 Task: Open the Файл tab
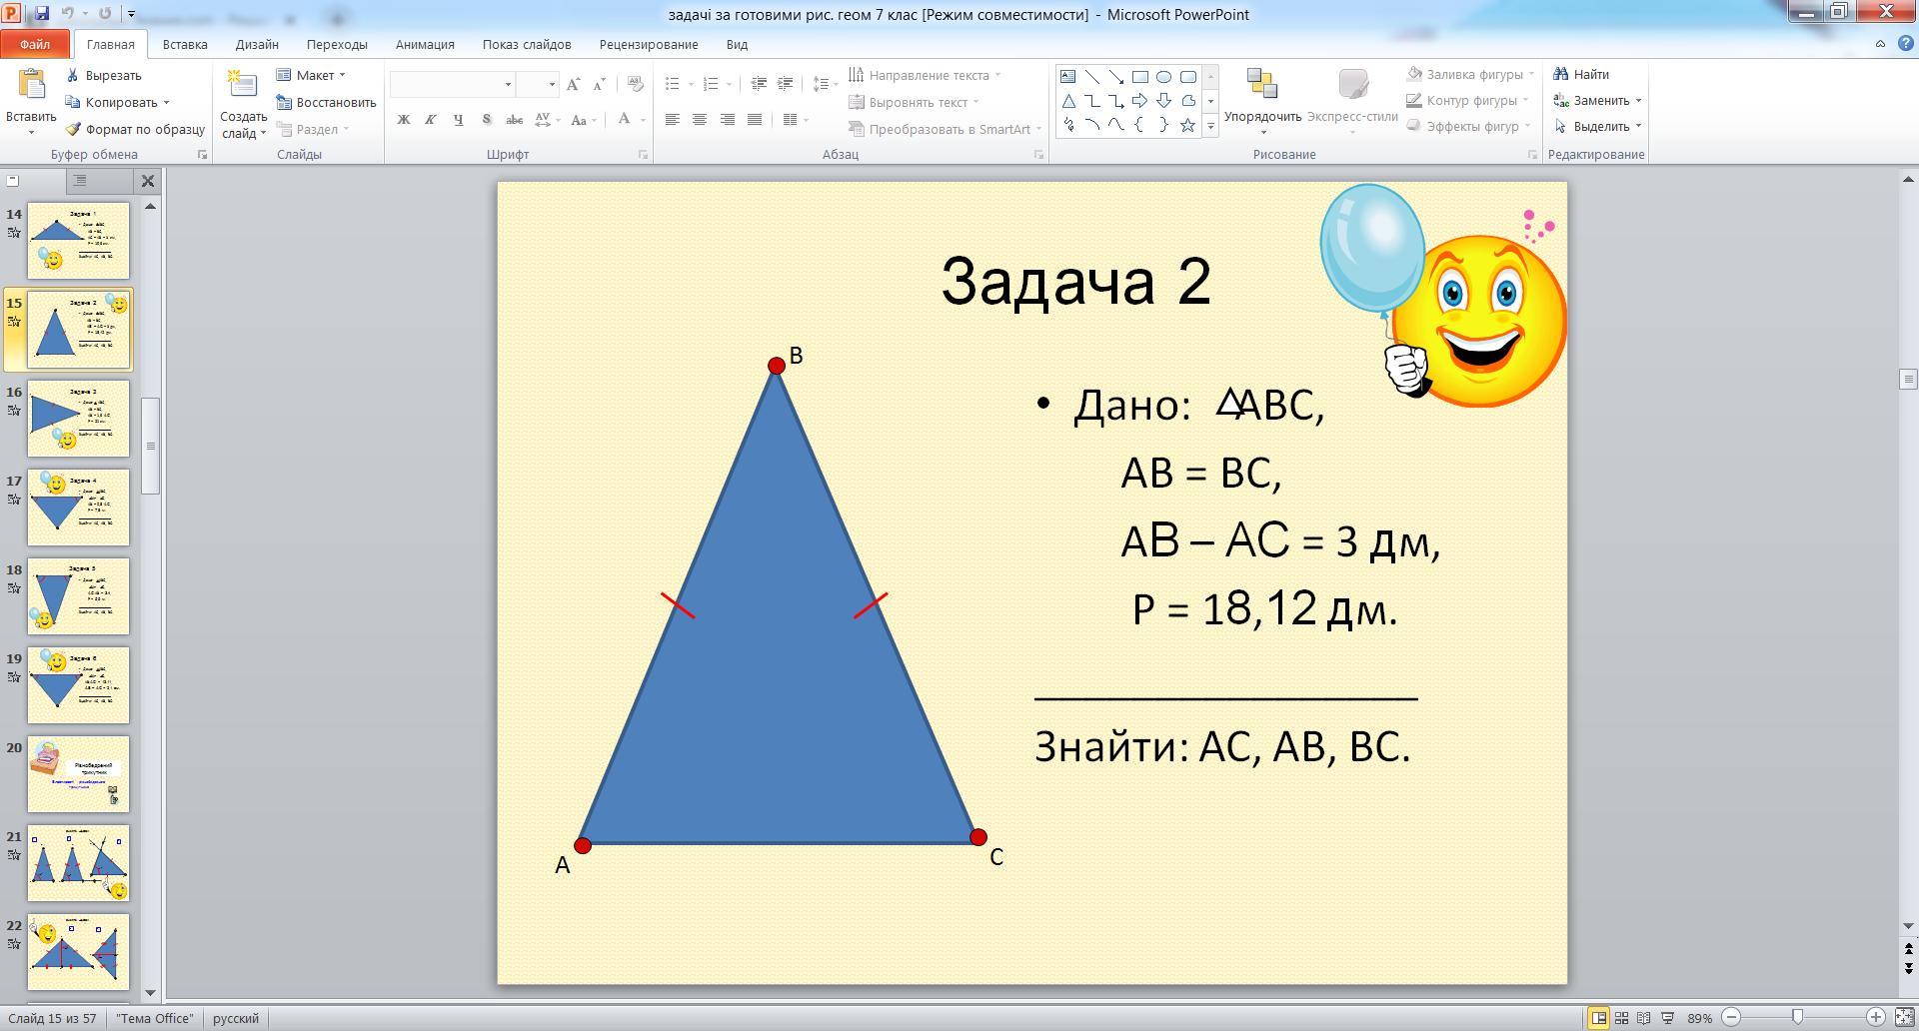[x=35, y=44]
